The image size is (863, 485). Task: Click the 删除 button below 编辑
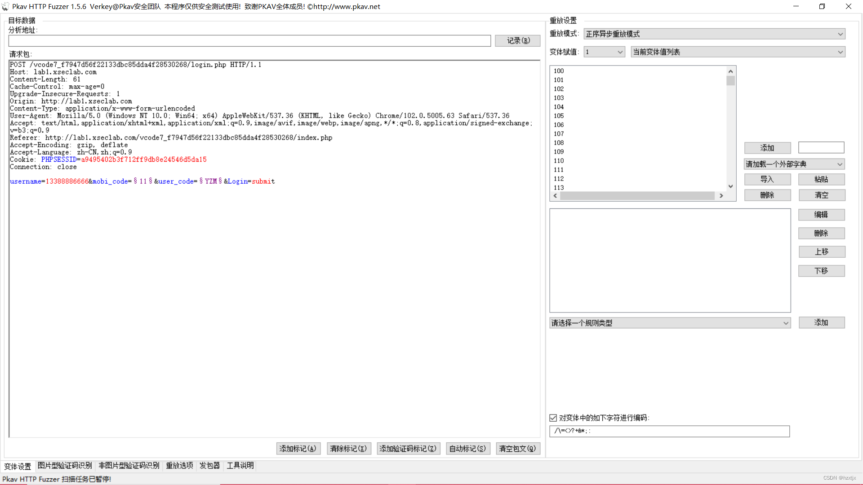tap(821, 234)
